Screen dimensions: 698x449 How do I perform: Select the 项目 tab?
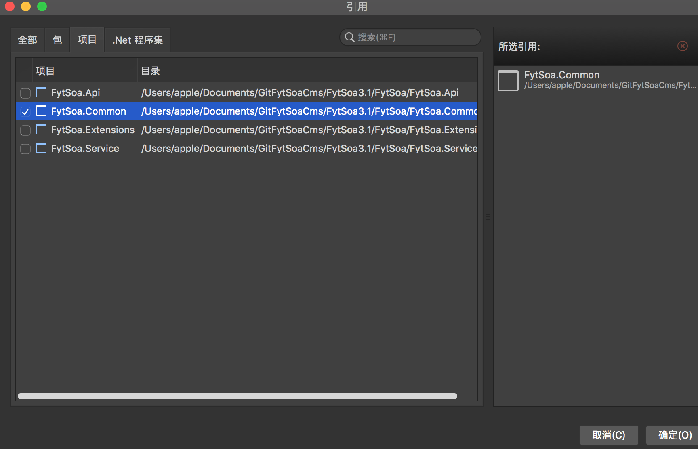(x=87, y=40)
